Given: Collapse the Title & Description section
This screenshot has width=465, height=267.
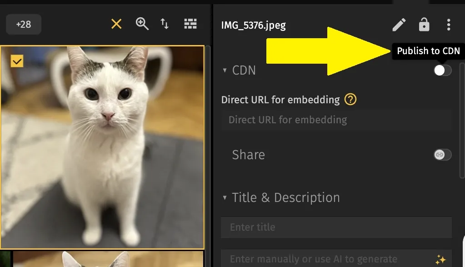Looking at the screenshot, I should coord(225,197).
